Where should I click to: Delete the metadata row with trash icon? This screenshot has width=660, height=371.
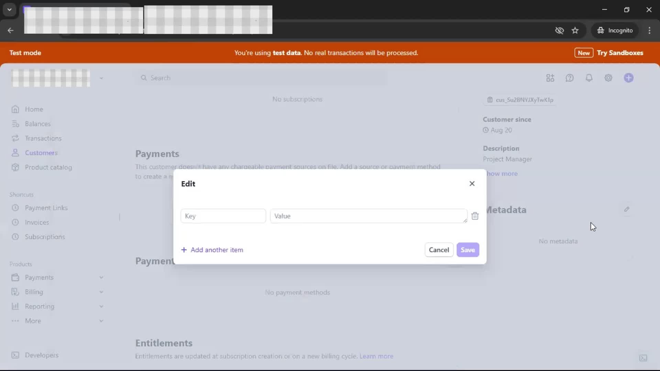click(475, 216)
